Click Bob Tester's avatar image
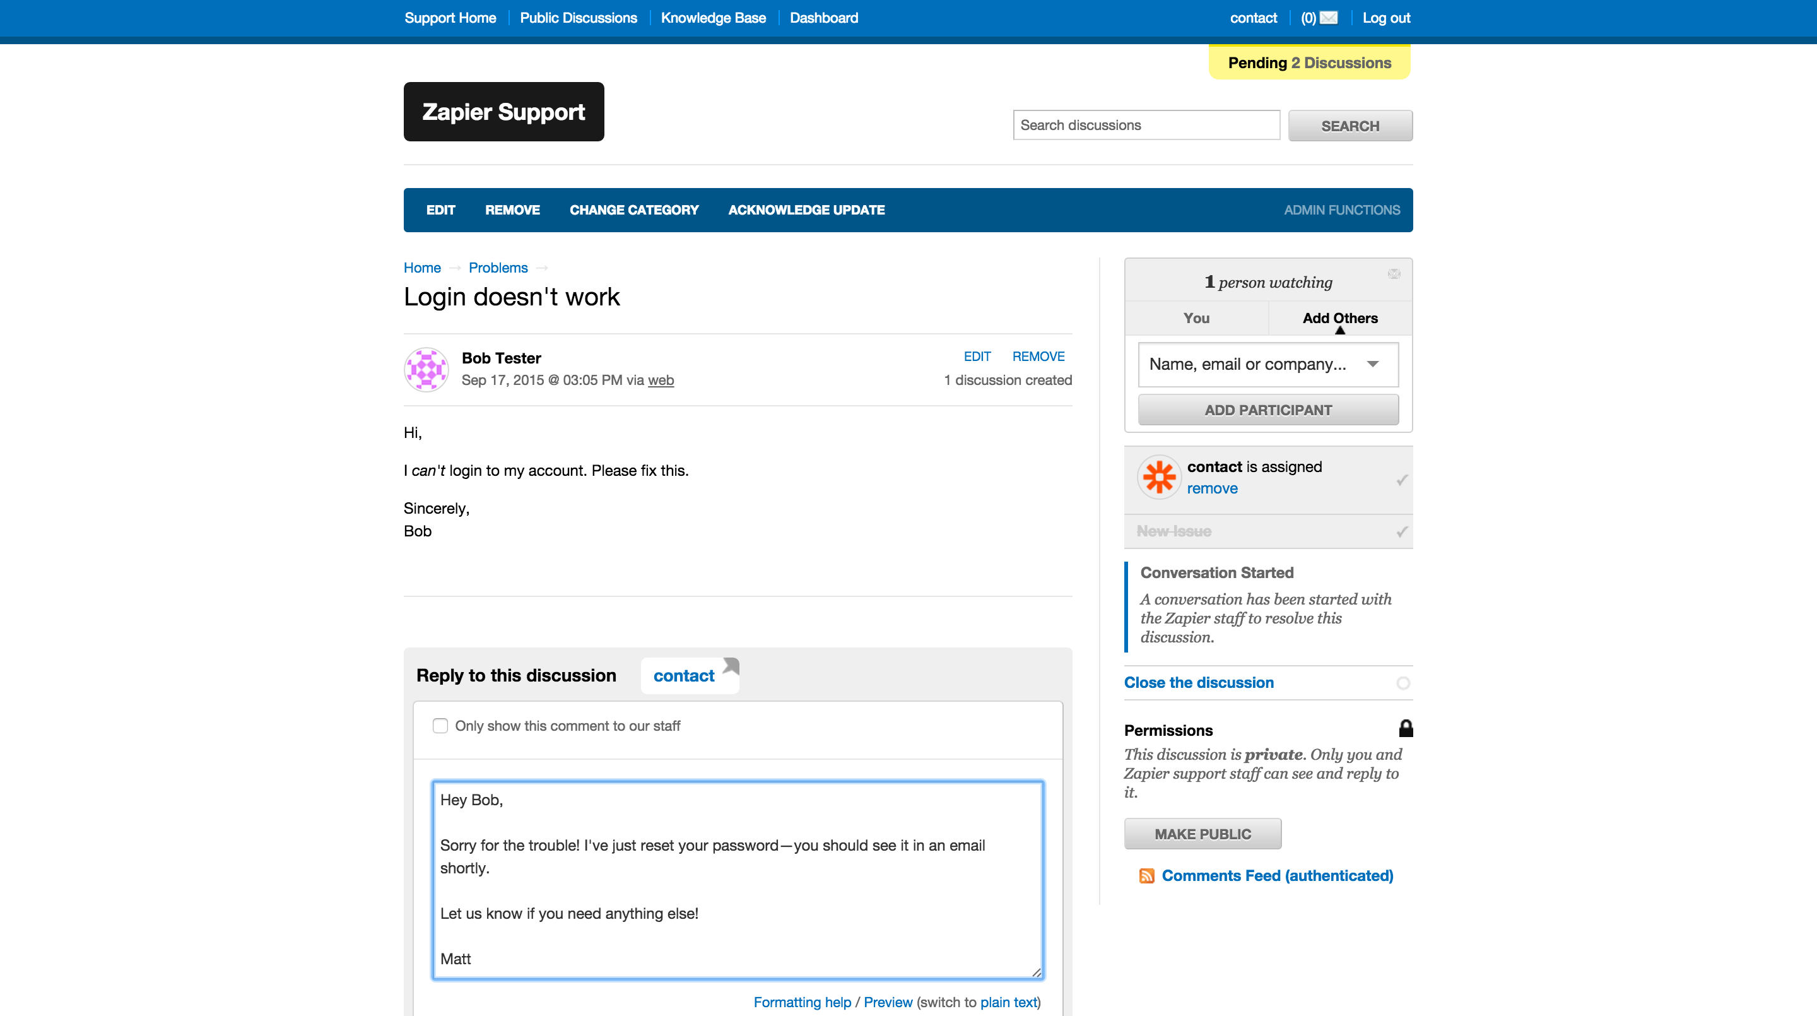Viewport: 1817px width, 1016px height. click(426, 369)
